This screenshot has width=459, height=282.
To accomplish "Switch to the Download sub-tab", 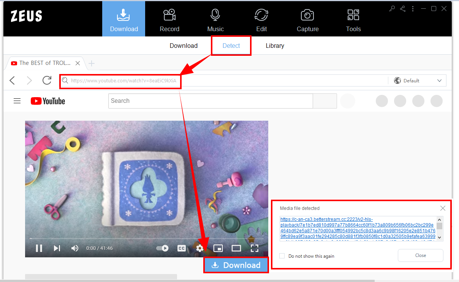I will click(x=184, y=46).
